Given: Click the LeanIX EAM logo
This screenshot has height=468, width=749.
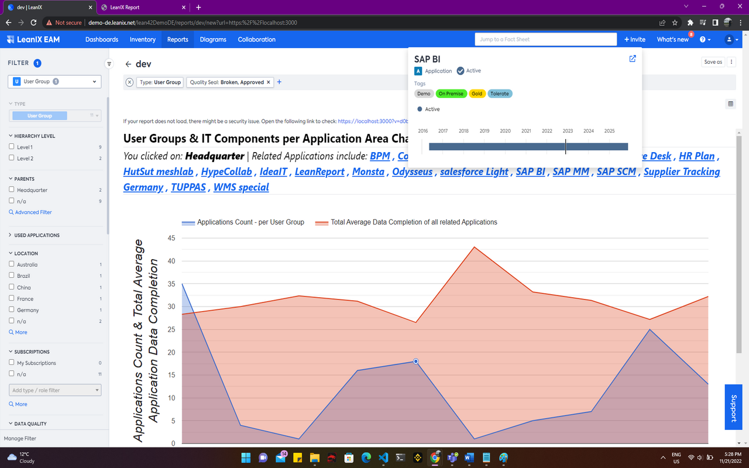Looking at the screenshot, I should [34, 39].
